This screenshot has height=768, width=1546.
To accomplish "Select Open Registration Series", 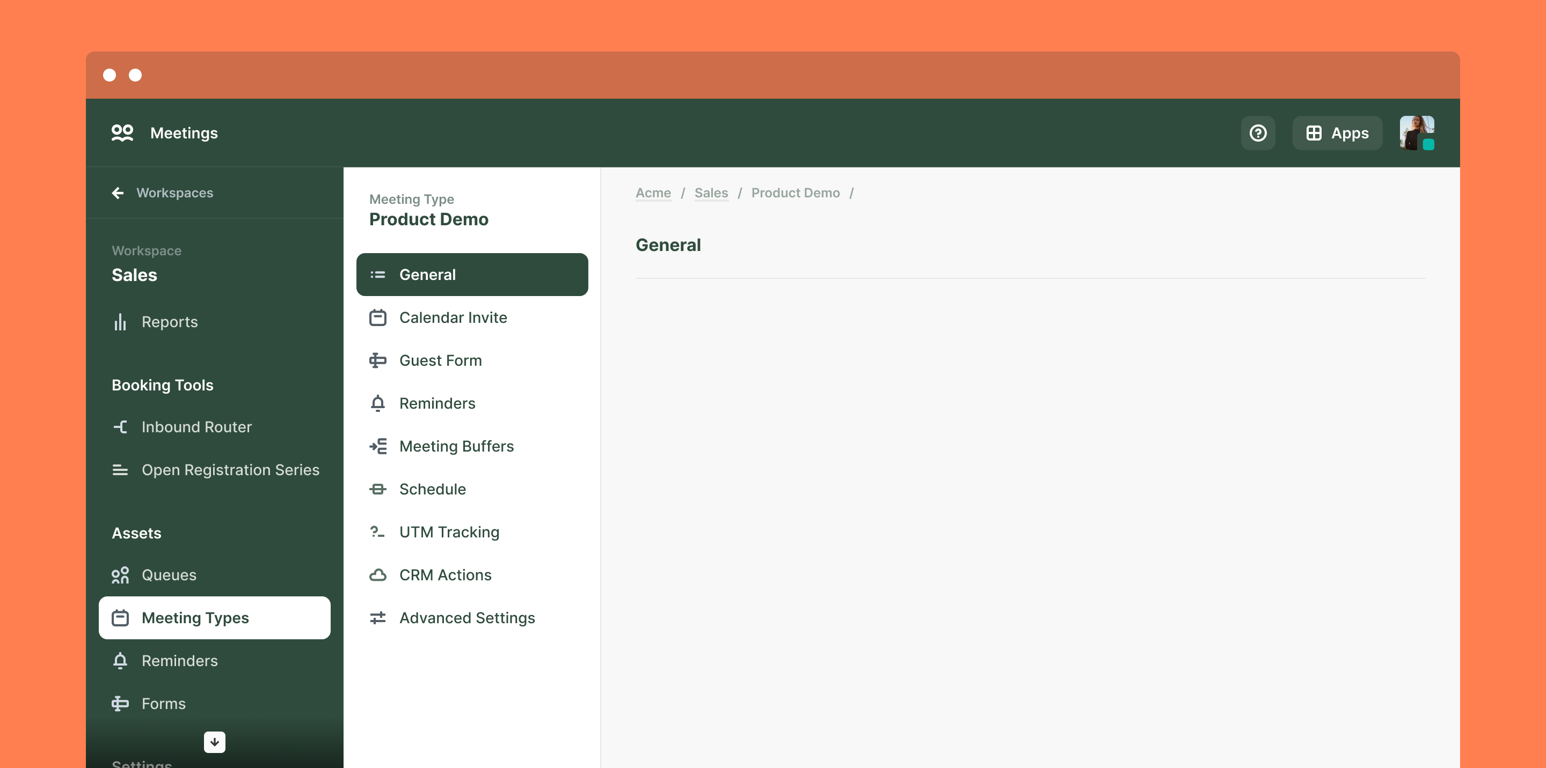I will point(230,470).
